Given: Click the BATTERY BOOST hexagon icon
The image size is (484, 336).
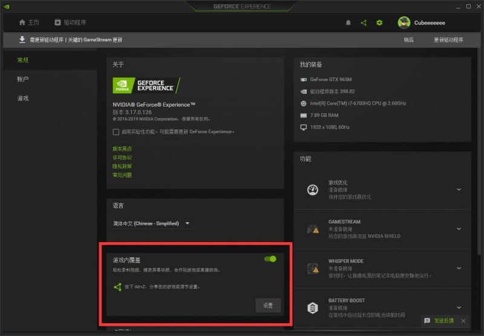Looking at the screenshot, I should tap(313, 308).
